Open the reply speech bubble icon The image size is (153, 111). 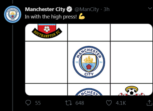pyautogui.click(x=28, y=103)
